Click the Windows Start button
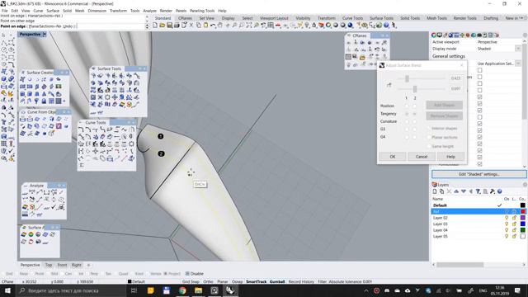 (7, 290)
